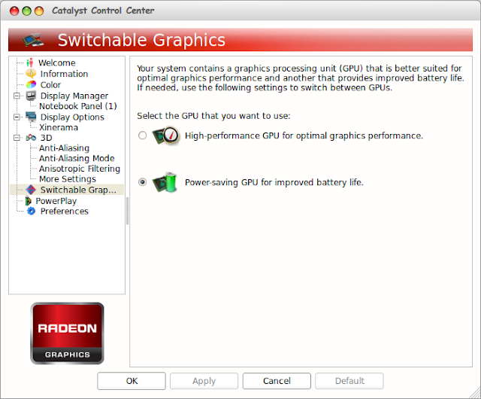The height and width of the screenshot is (399, 481).
Task: Select Display Options in tree
Action: 72,117
